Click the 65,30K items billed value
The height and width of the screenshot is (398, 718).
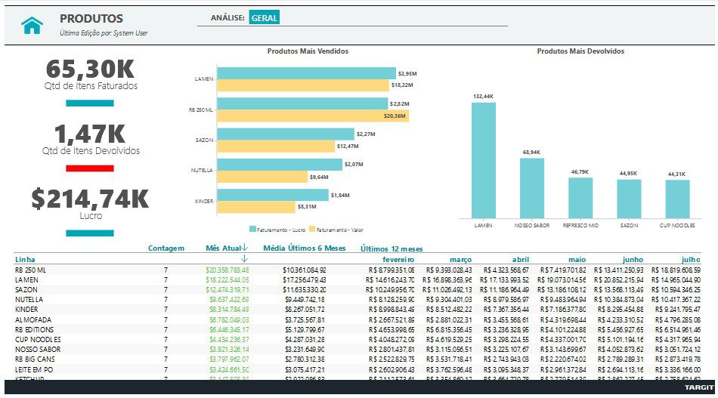[x=90, y=69]
